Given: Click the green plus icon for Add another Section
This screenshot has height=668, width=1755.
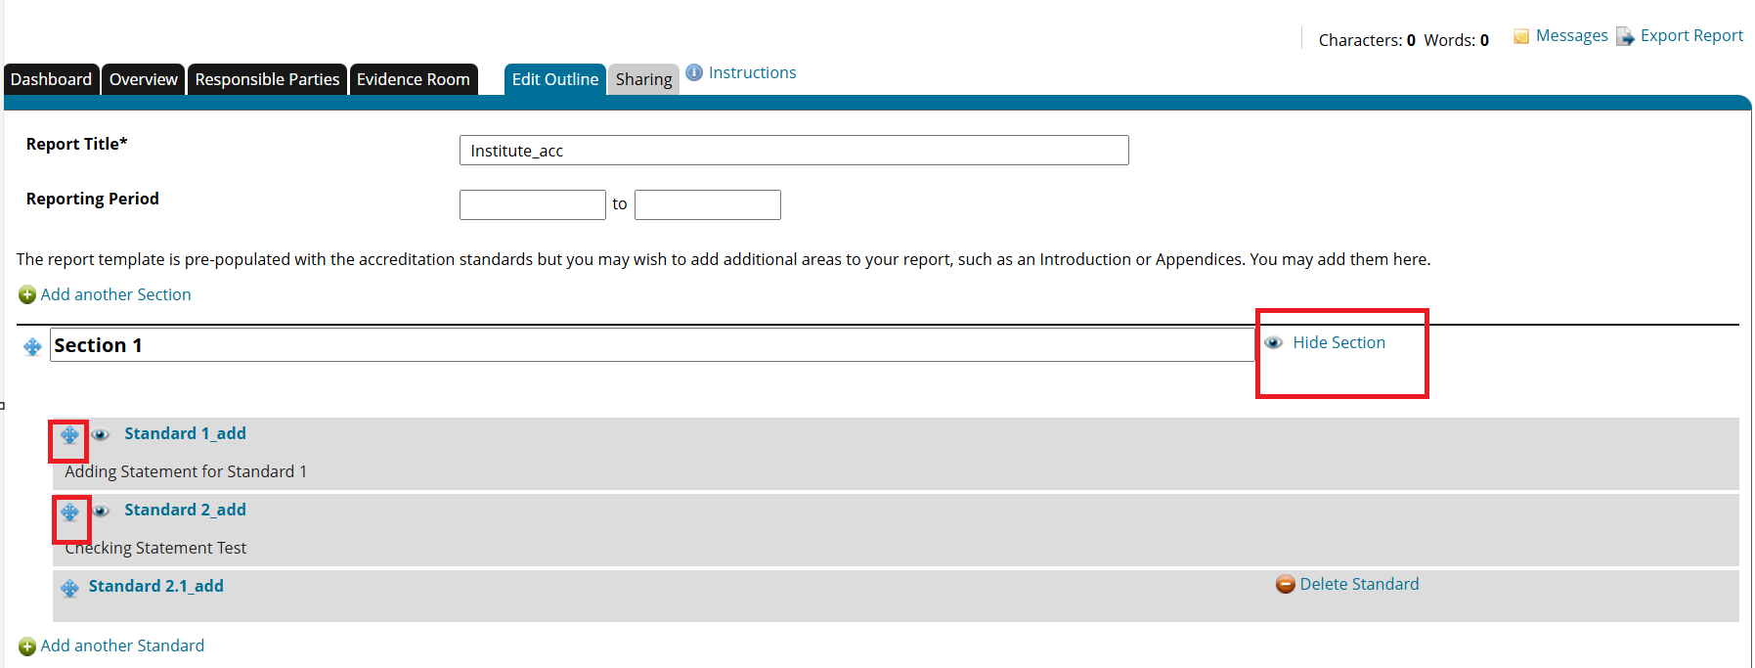Looking at the screenshot, I should pyautogui.click(x=27, y=294).
